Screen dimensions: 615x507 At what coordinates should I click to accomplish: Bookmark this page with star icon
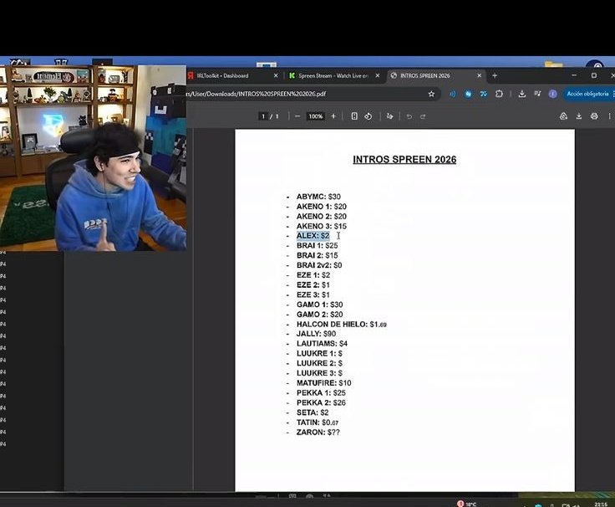point(431,94)
